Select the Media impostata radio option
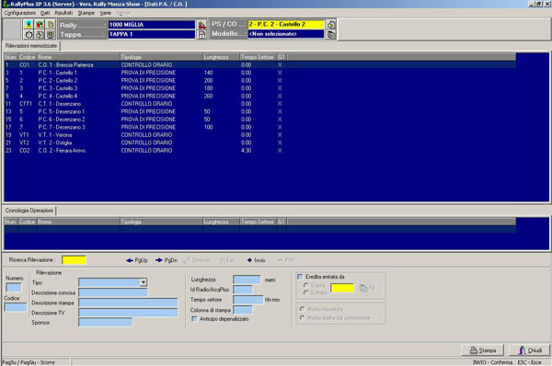The height and width of the screenshot is (366, 552). 302,309
